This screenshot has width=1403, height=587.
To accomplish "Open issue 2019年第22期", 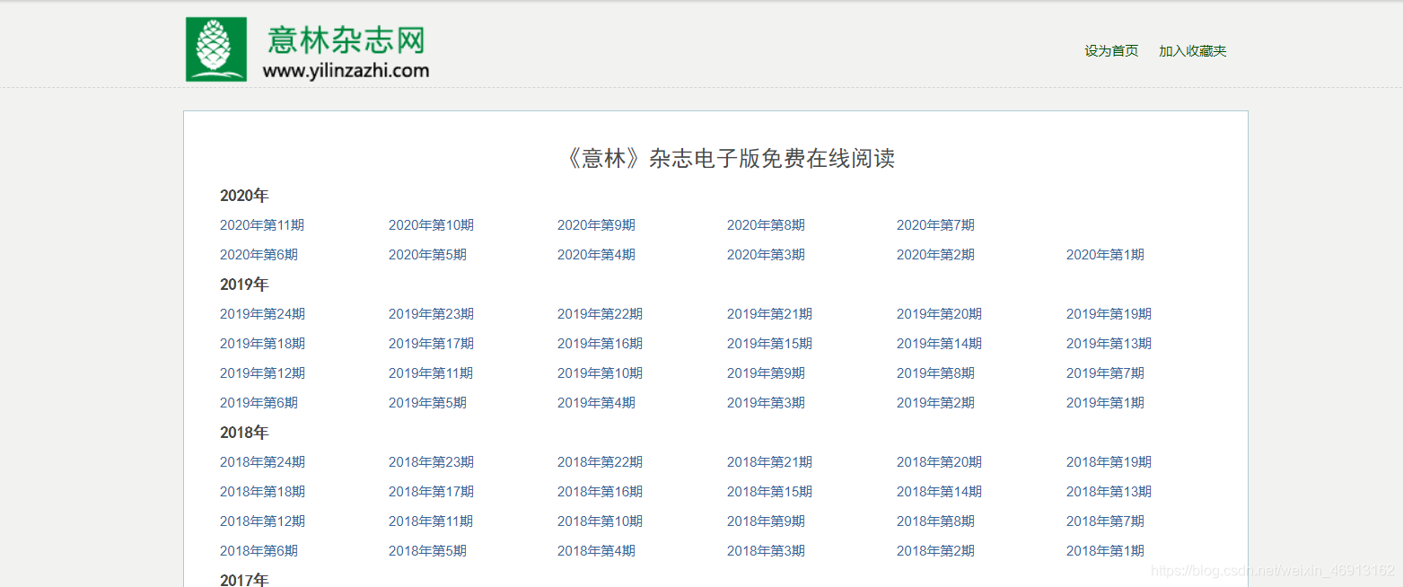I will tap(600, 314).
